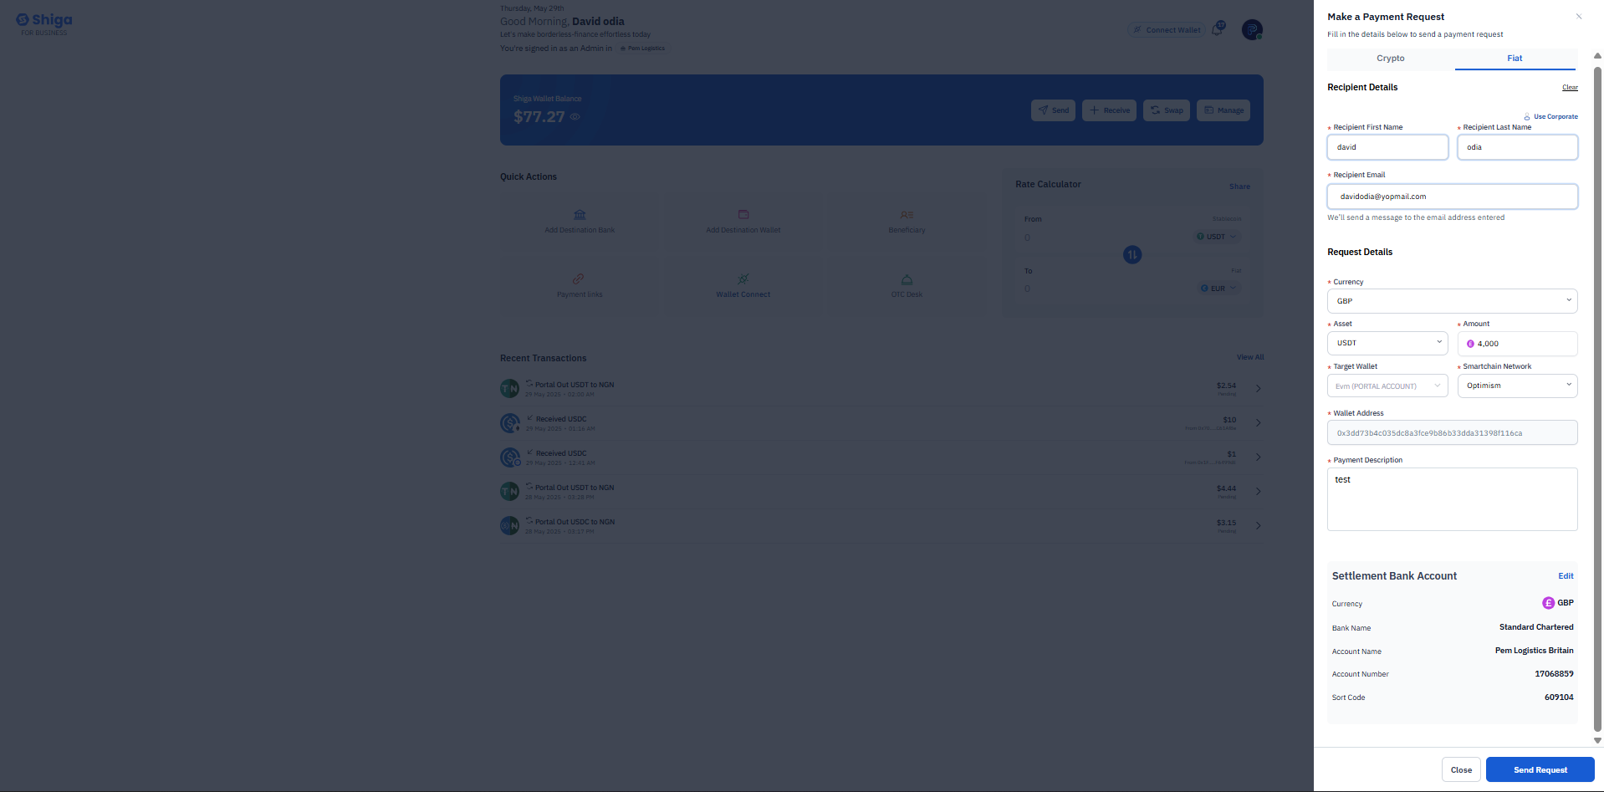
Task: Click the $4.44 Portal Out USDT transaction icon
Action: 509,492
